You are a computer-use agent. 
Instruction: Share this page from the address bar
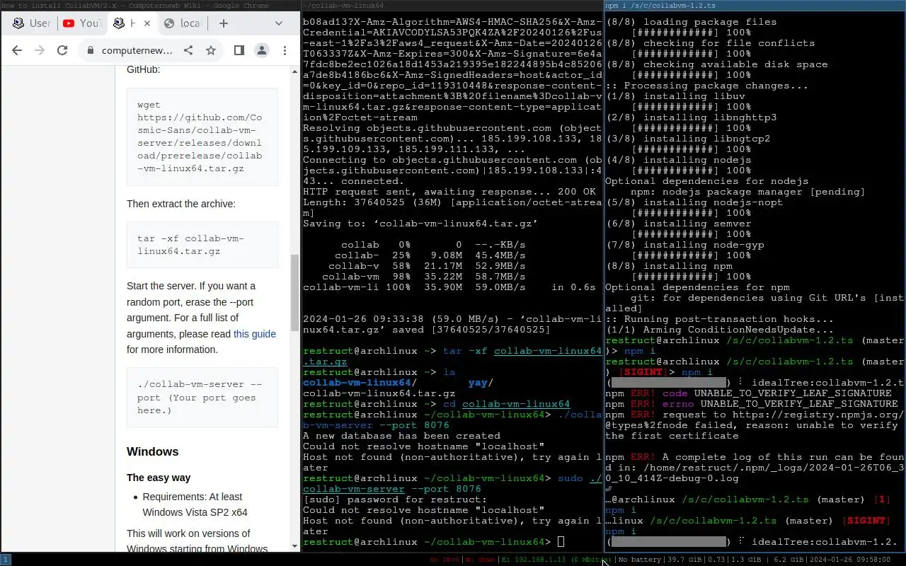(188, 50)
